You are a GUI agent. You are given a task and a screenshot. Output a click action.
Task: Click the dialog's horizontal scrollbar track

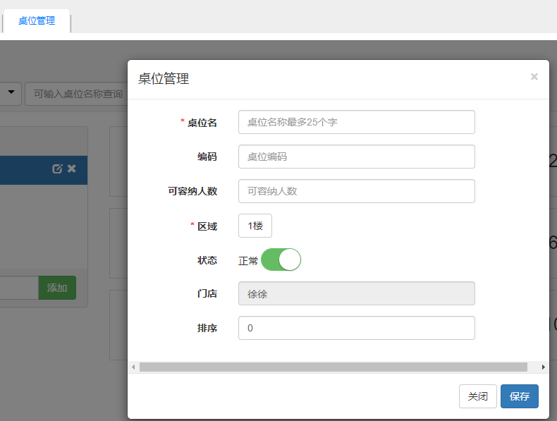[333, 367]
